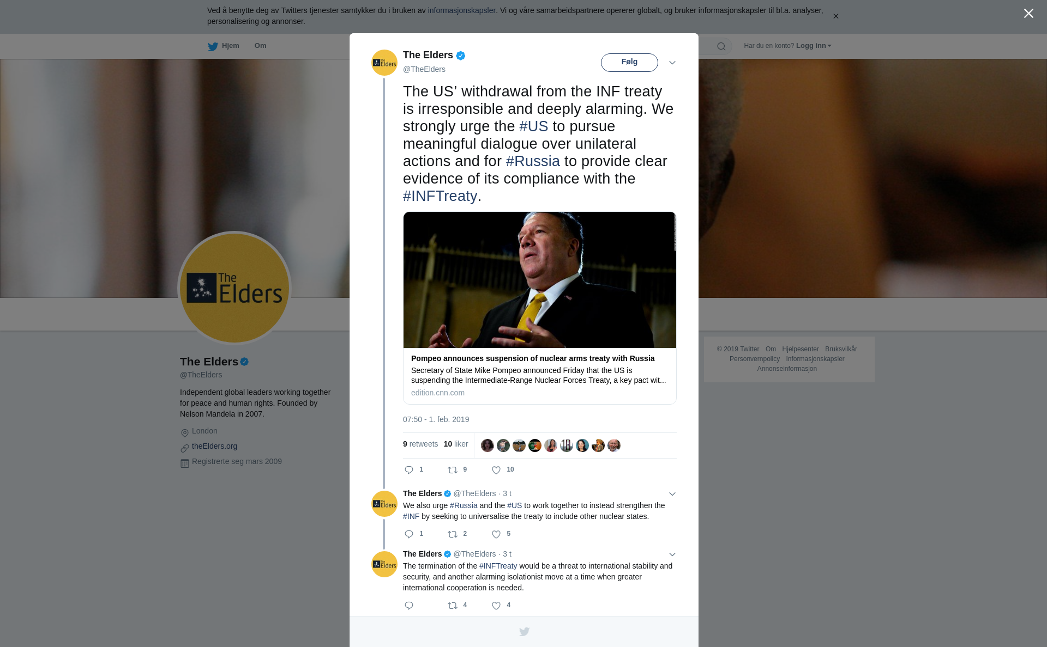
Task: Open the Logg inn dropdown
Action: tap(814, 46)
